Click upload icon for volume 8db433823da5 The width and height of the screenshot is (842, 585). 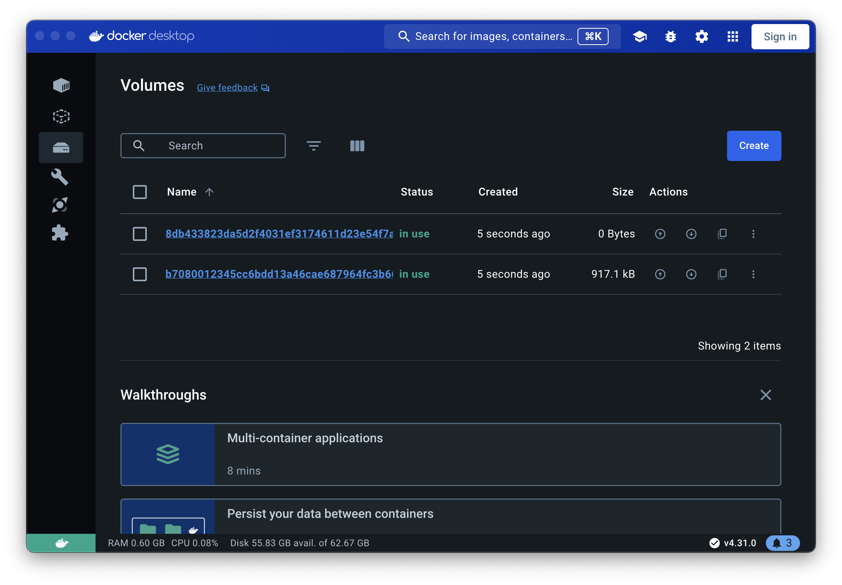[660, 234]
